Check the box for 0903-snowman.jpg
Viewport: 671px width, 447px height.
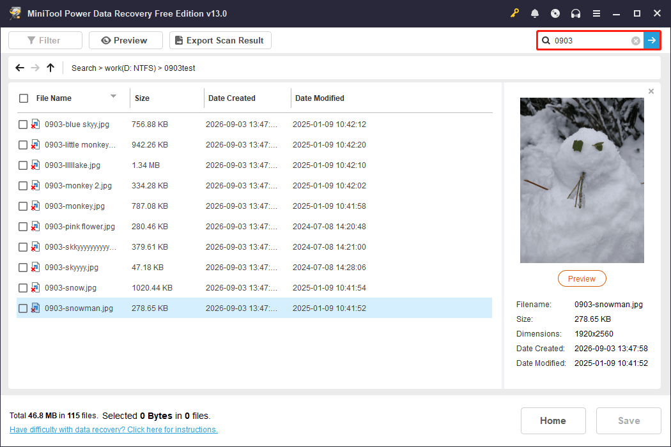point(23,308)
